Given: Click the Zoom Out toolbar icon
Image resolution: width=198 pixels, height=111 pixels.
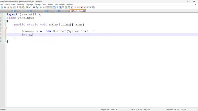Looking at the screenshot, I should (44, 7).
